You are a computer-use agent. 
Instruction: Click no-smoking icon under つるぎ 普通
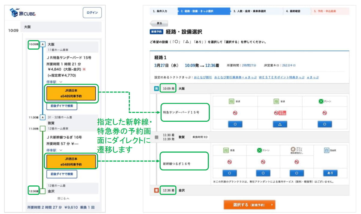(230, 162)
